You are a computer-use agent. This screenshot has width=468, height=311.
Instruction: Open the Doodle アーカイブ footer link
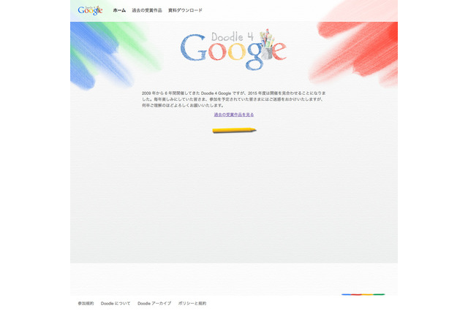[154, 303]
